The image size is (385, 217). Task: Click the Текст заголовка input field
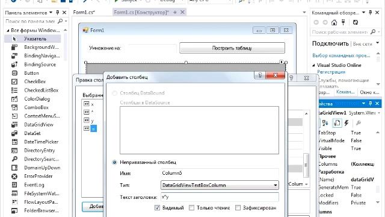220,197
